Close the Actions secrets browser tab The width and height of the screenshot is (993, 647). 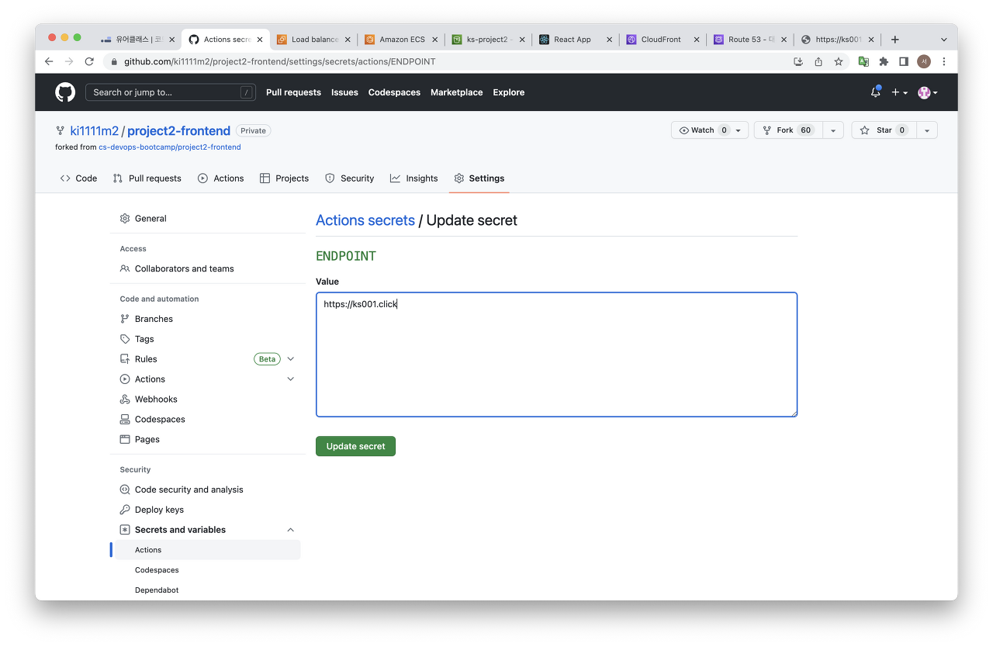[x=259, y=40]
